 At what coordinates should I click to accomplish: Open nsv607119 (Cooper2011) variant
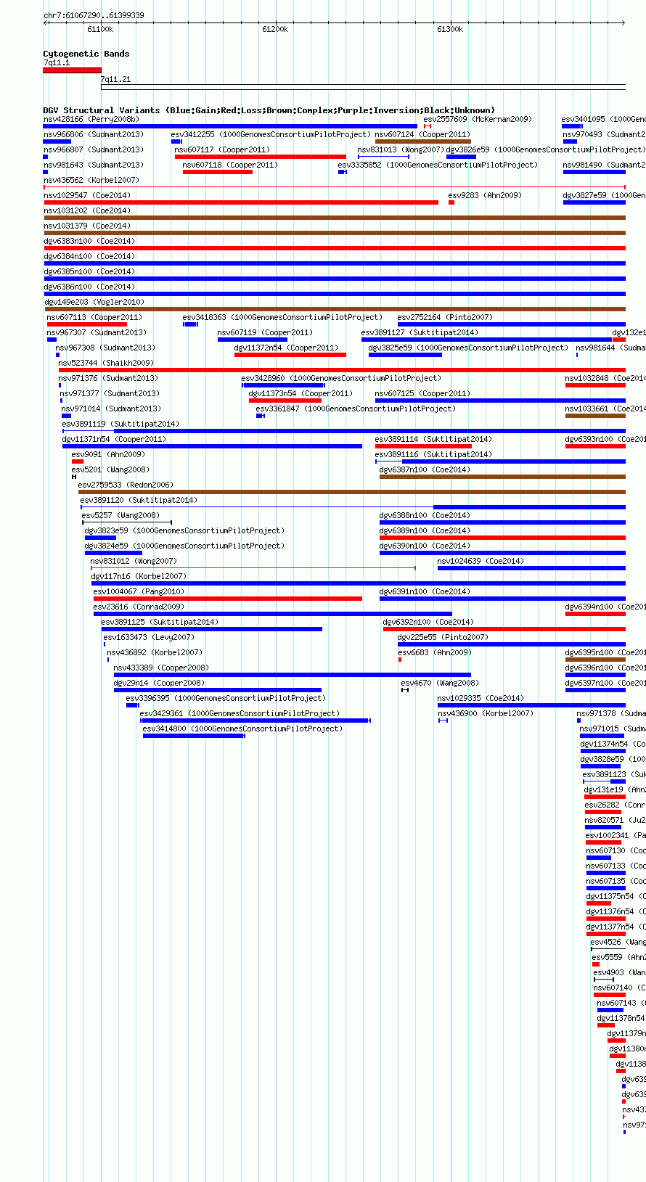[x=265, y=332]
